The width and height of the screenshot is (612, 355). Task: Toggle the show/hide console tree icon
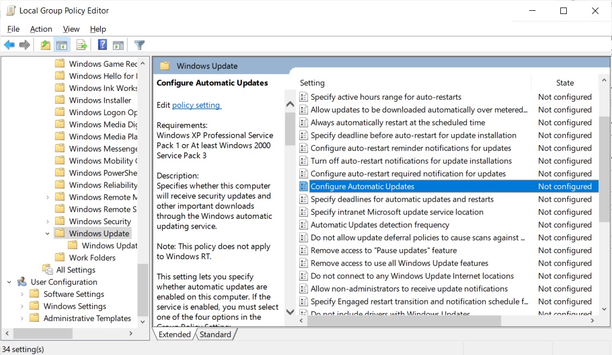tap(62, 45)
